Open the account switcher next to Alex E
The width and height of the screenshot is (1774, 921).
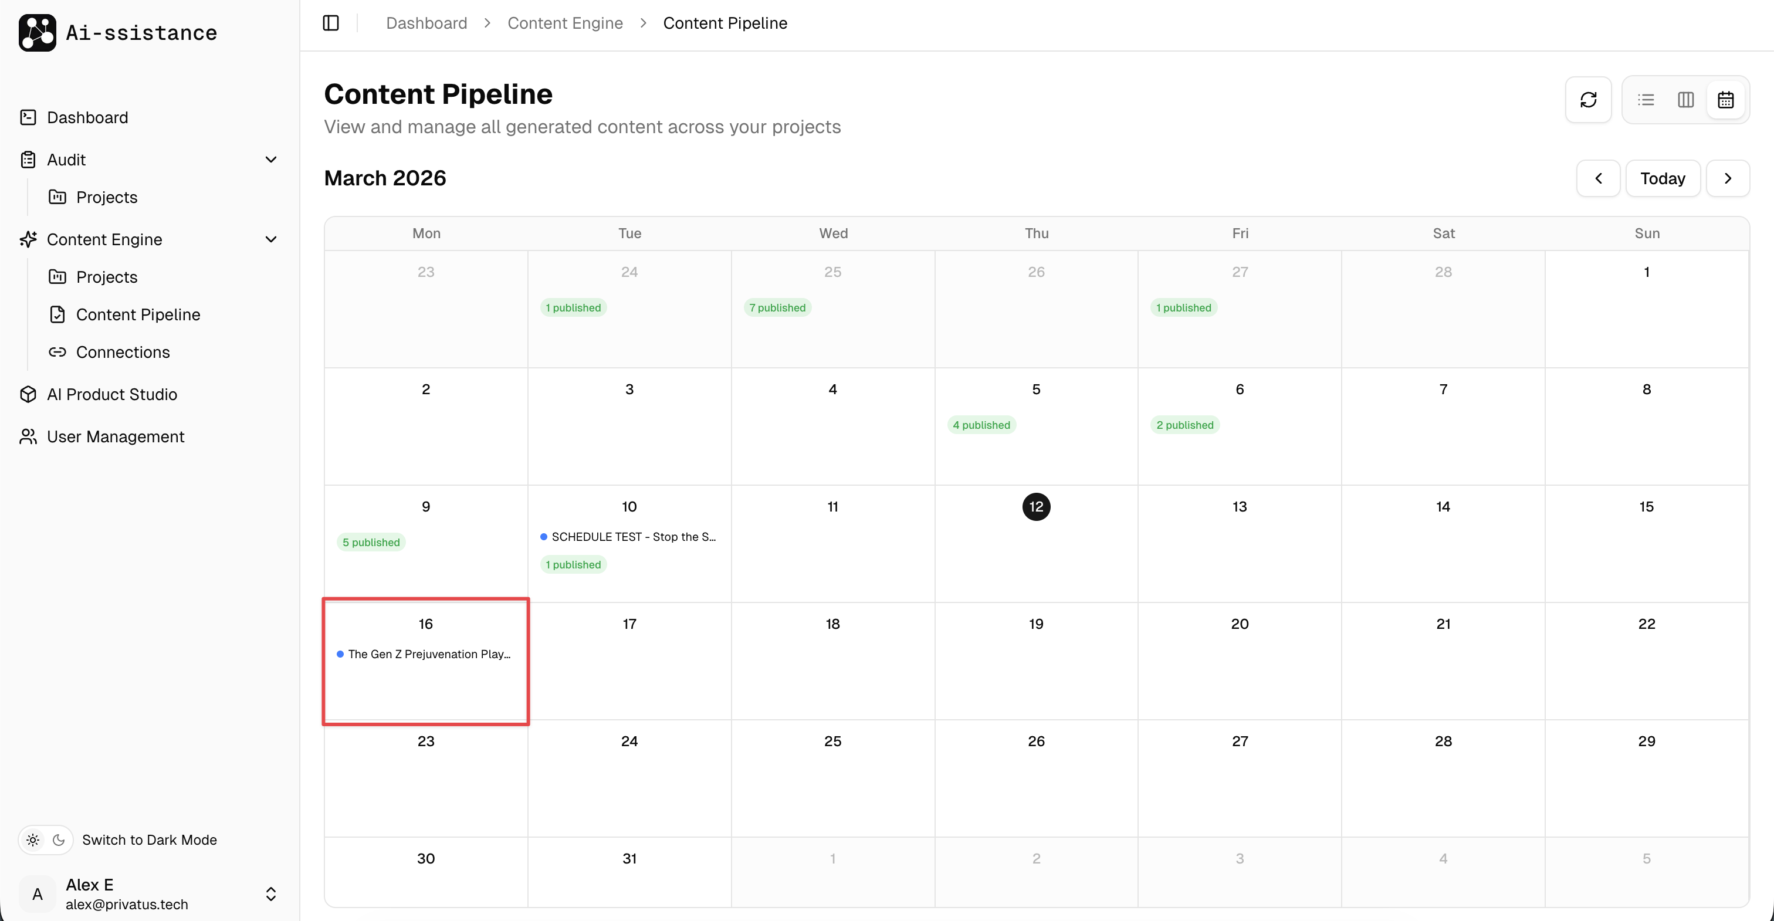(270, 894)
